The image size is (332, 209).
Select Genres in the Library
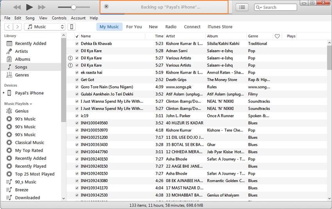point(31,75)
